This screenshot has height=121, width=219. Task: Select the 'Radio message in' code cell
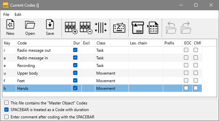coord(44,58)
